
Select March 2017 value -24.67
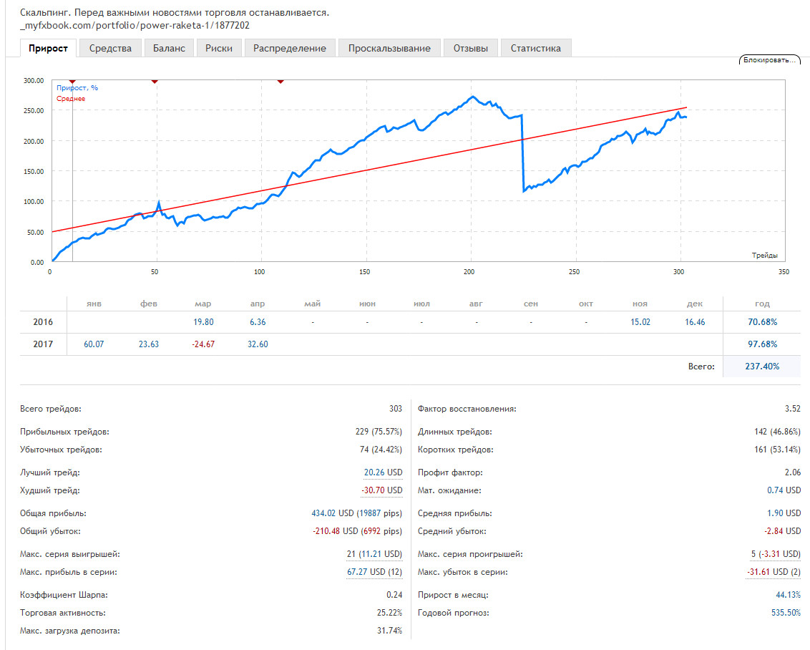(203, 344)
